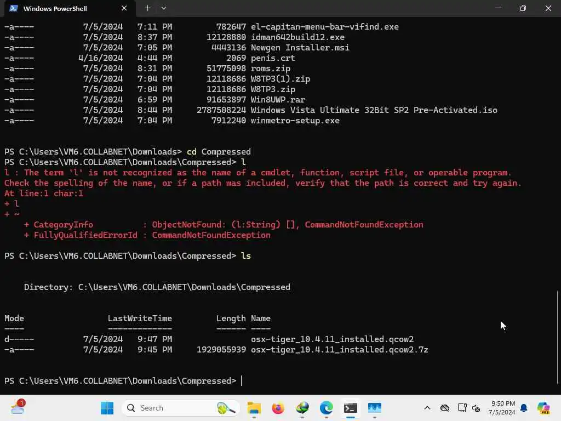This screenshot has width=561, height=421.
Task: Launch Microsoft Edge from taskbar
Action: tap(327, 408)
